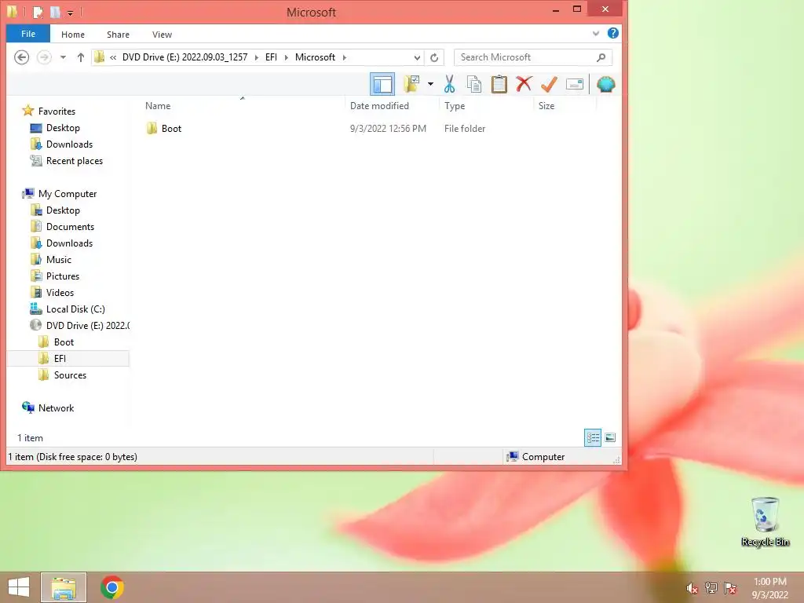This screenshot has width=804, height=603.
Task: Paste using the clipboard toolbar icon
Action: tap(499, 84)
